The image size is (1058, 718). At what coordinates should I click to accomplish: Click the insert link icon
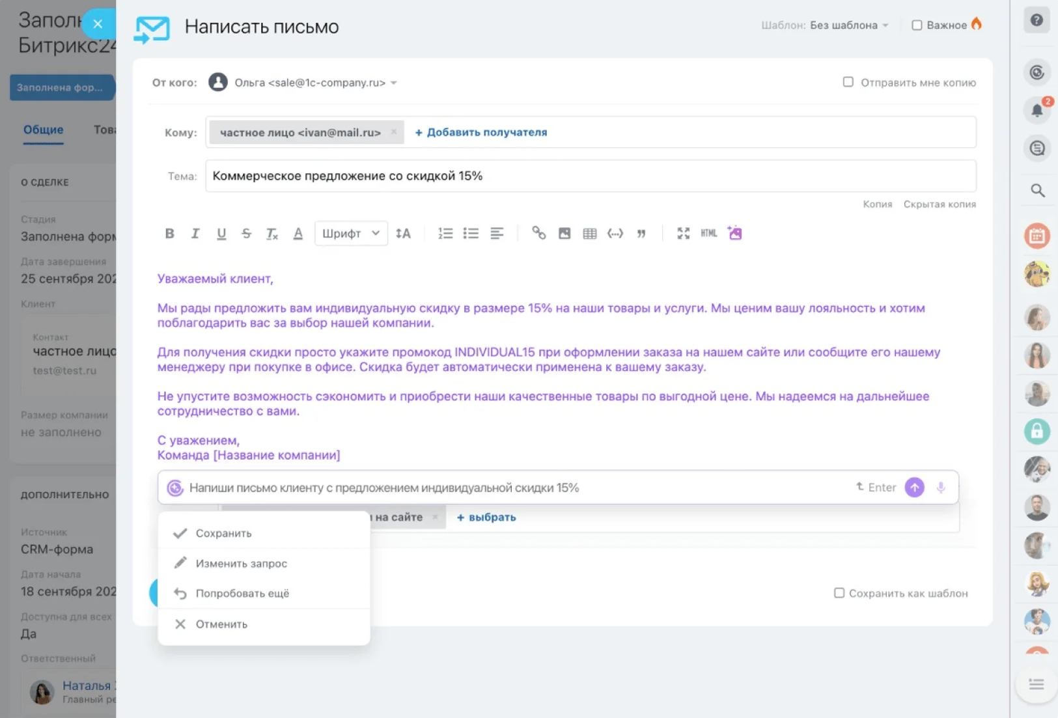[538, 233]
